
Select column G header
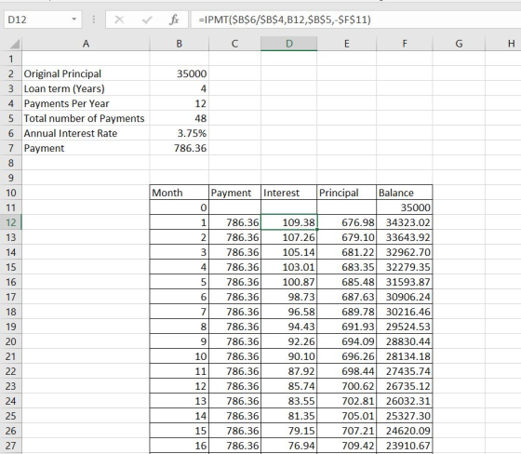pyautogui.click(x=459, y=44)
